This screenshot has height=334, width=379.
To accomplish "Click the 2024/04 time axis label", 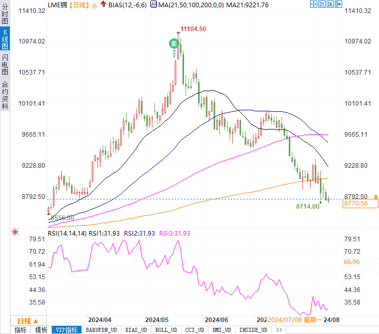I will (x=100, y=320).
